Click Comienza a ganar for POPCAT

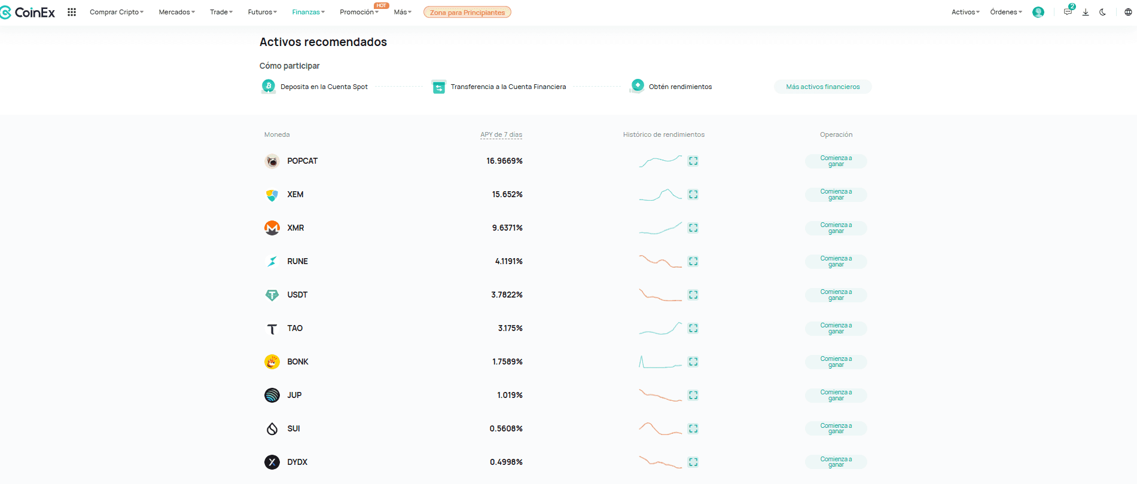coord(836,161)
